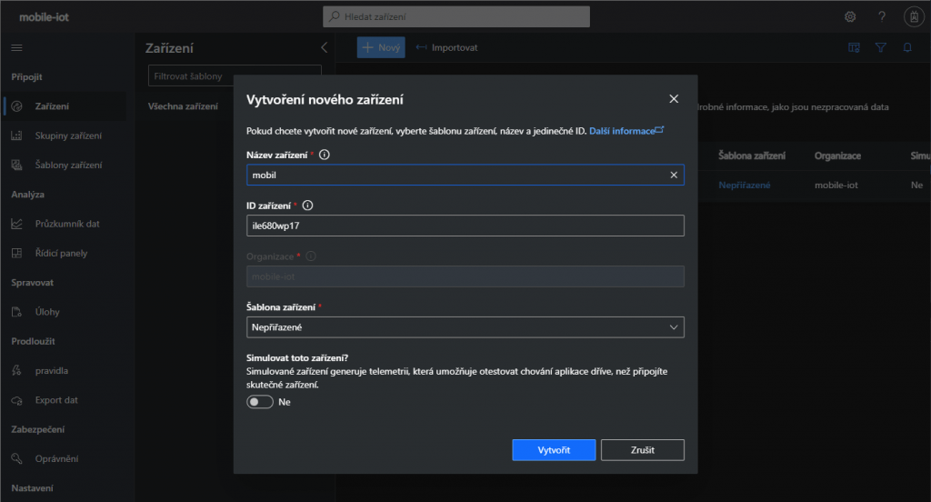Click the settings gear icon in header
Viewport: 931px width, 502px height.
pos(850,16)
